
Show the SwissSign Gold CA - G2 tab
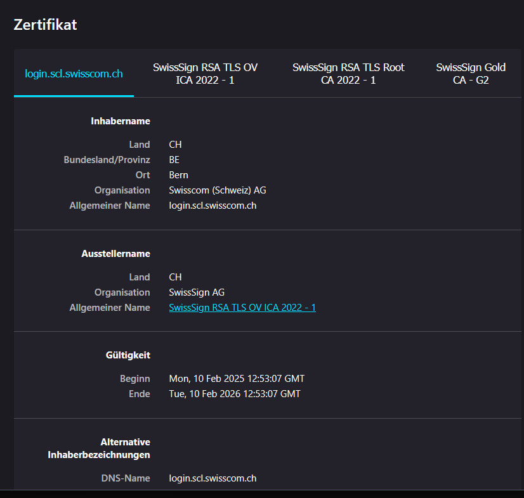coord(471,74)
